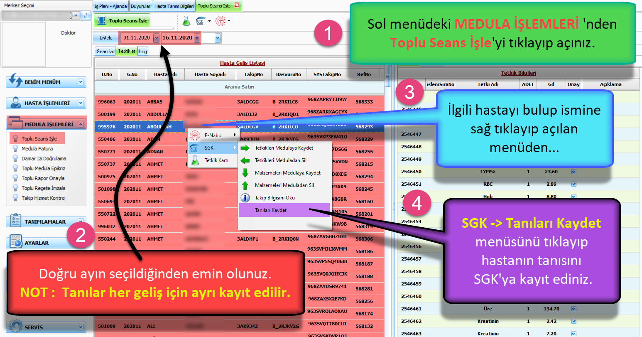This screenshot has height=337, width=642.
Task: Open the dropdown arrow beside toolbar SGK icon
Action: pos(209,21)
